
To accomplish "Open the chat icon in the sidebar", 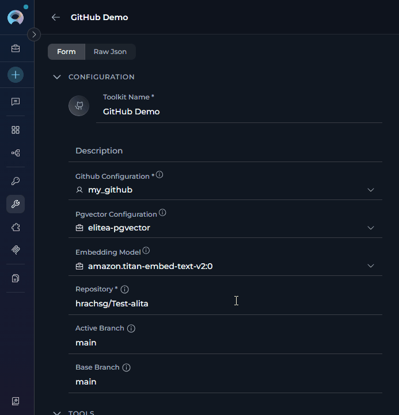I will pyautogui.click(x=16, y=102).
